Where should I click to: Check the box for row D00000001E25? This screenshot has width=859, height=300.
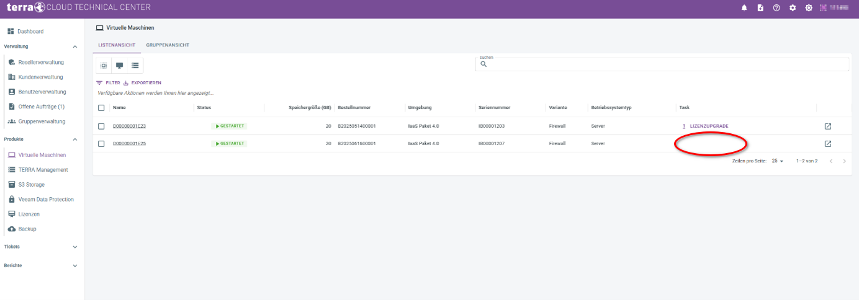101,144
